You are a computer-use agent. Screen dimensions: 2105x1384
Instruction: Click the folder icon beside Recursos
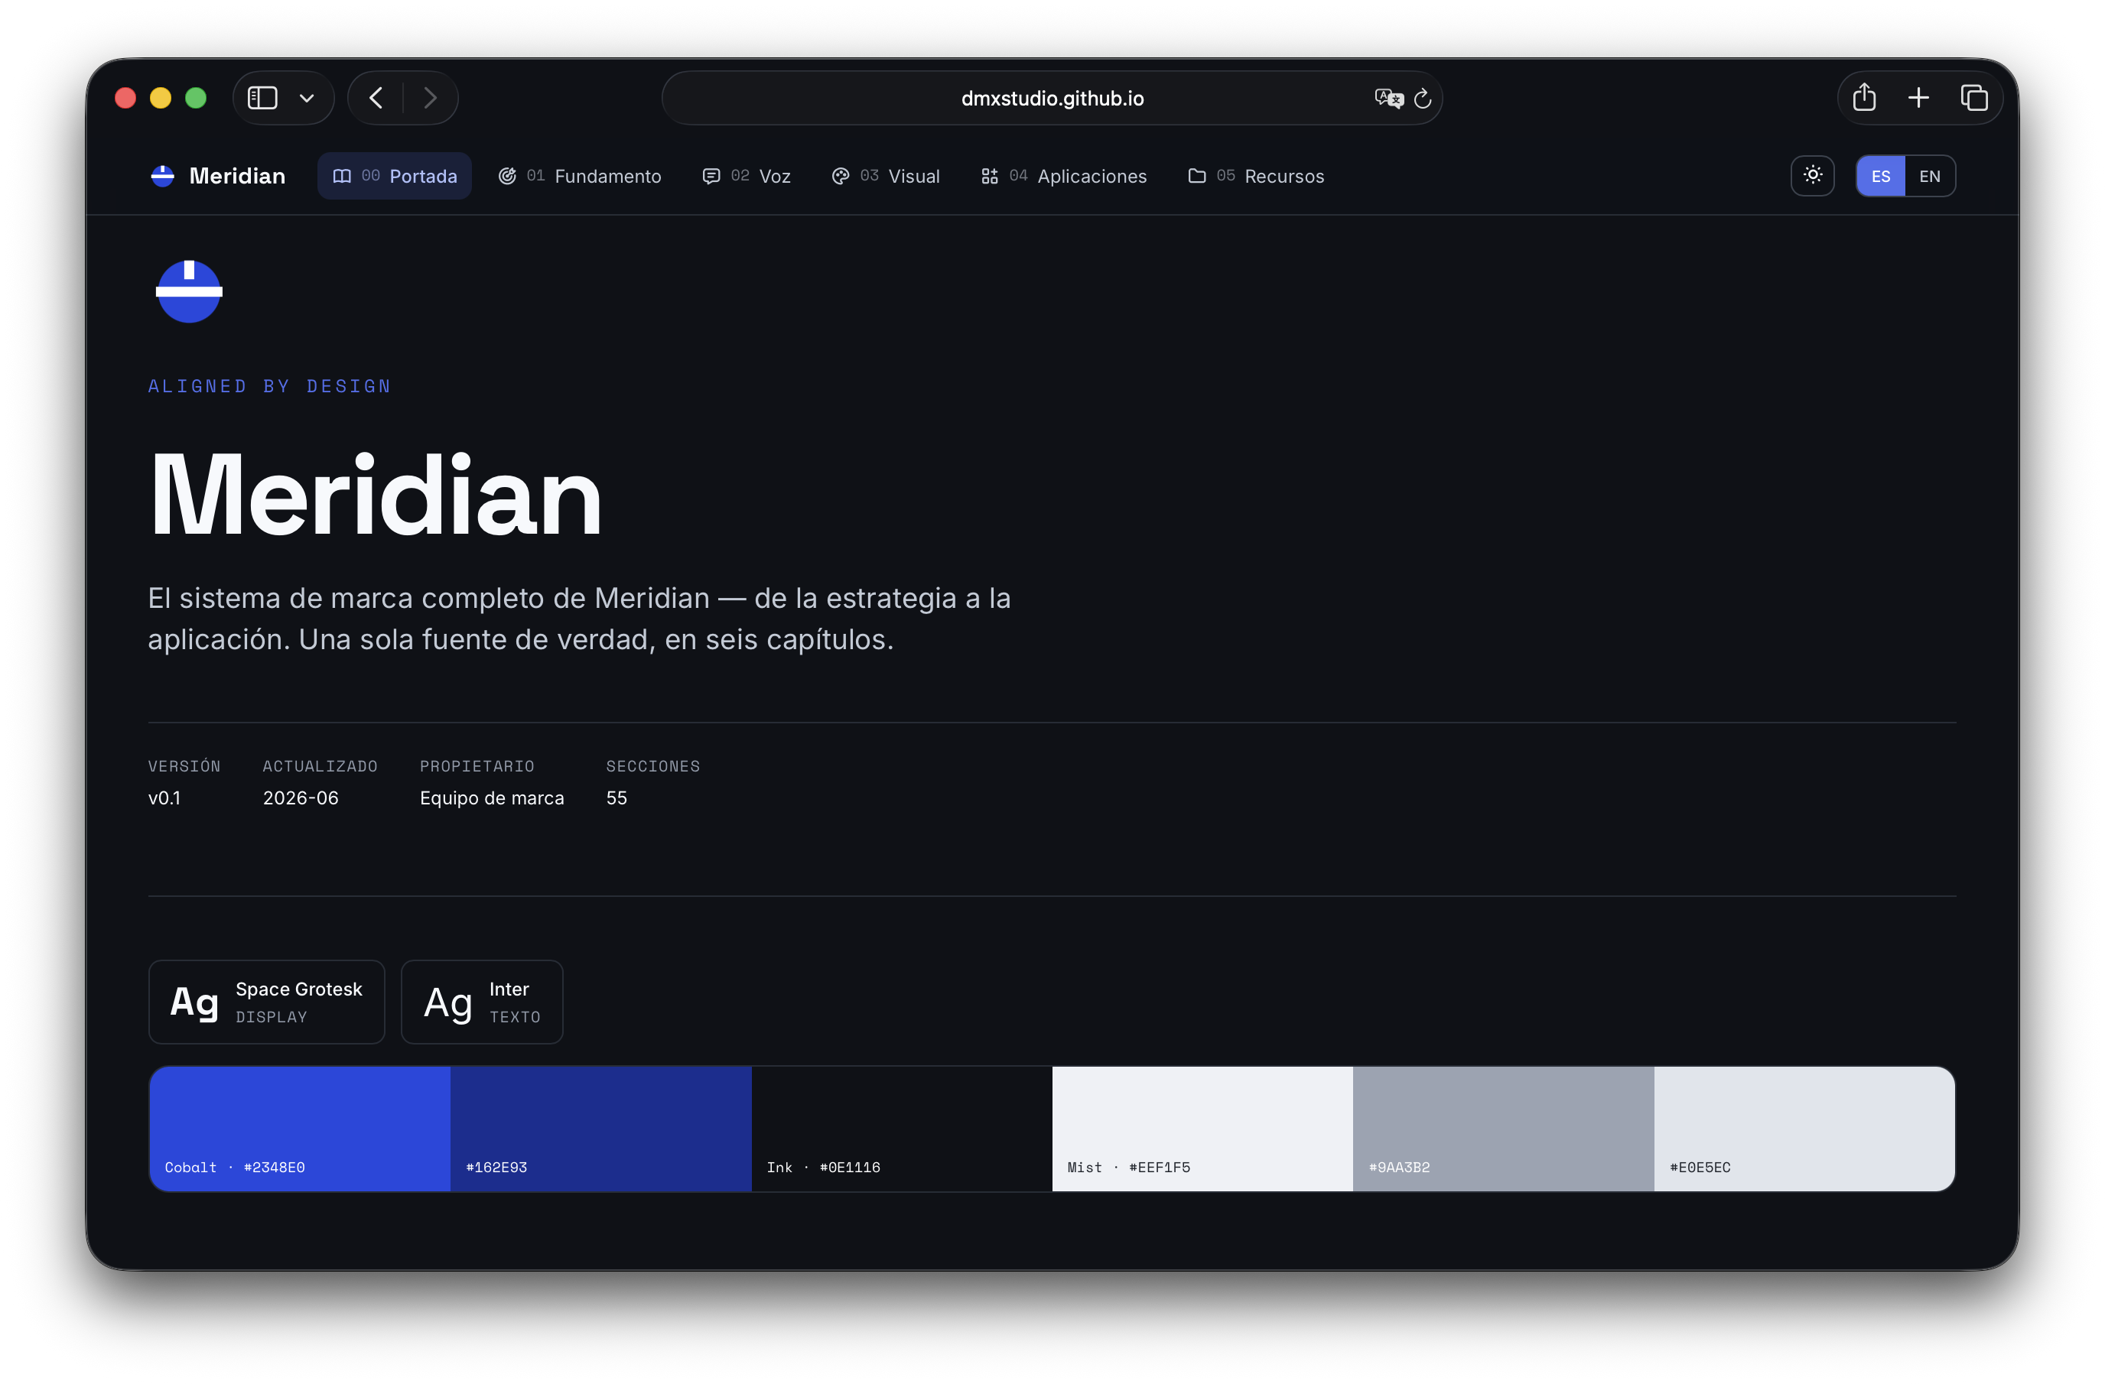click(1196, 176)
